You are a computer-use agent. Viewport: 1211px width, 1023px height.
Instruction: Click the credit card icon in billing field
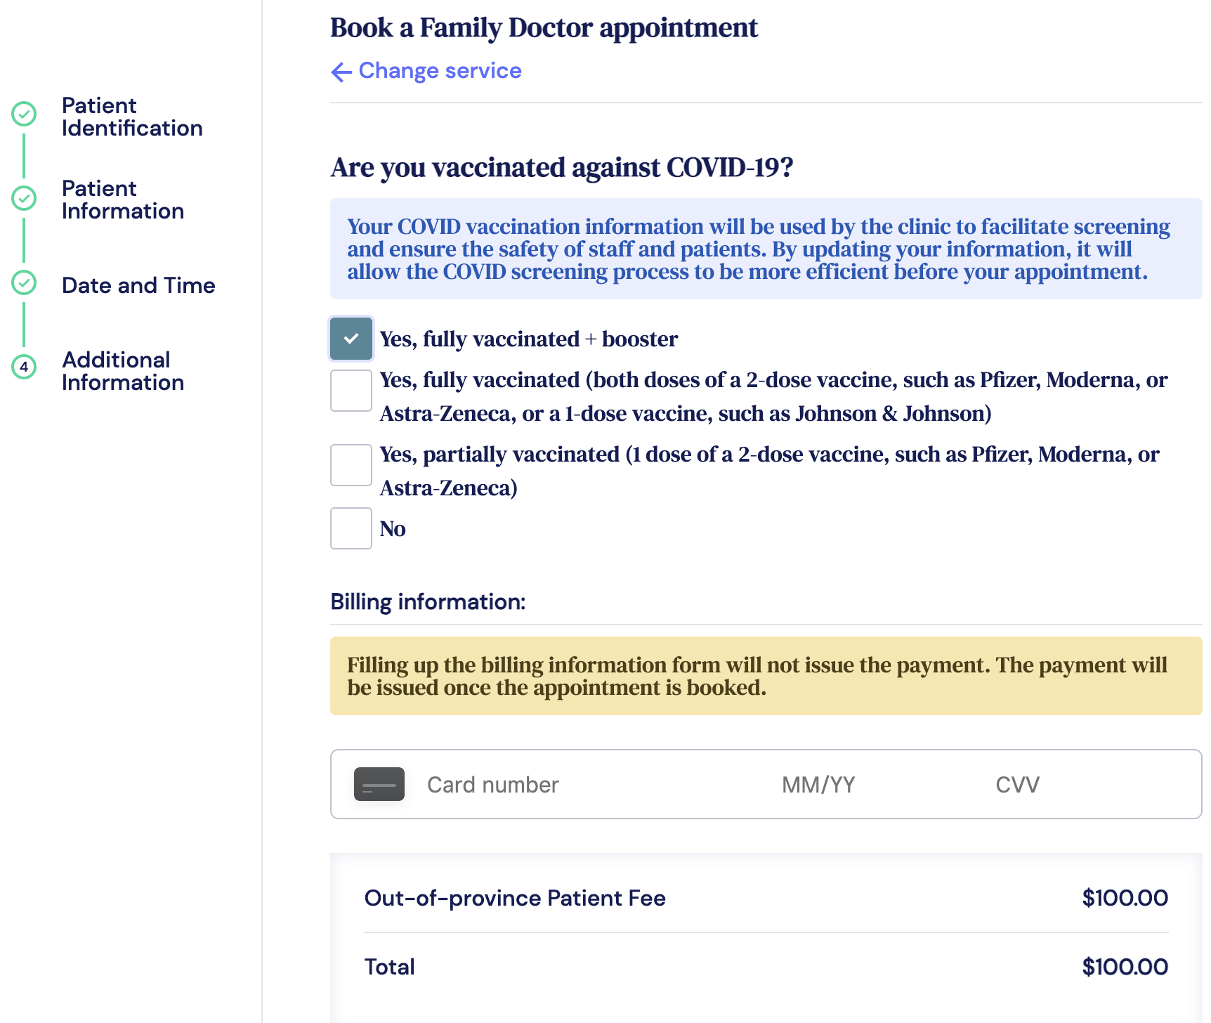tap(379, 784)
